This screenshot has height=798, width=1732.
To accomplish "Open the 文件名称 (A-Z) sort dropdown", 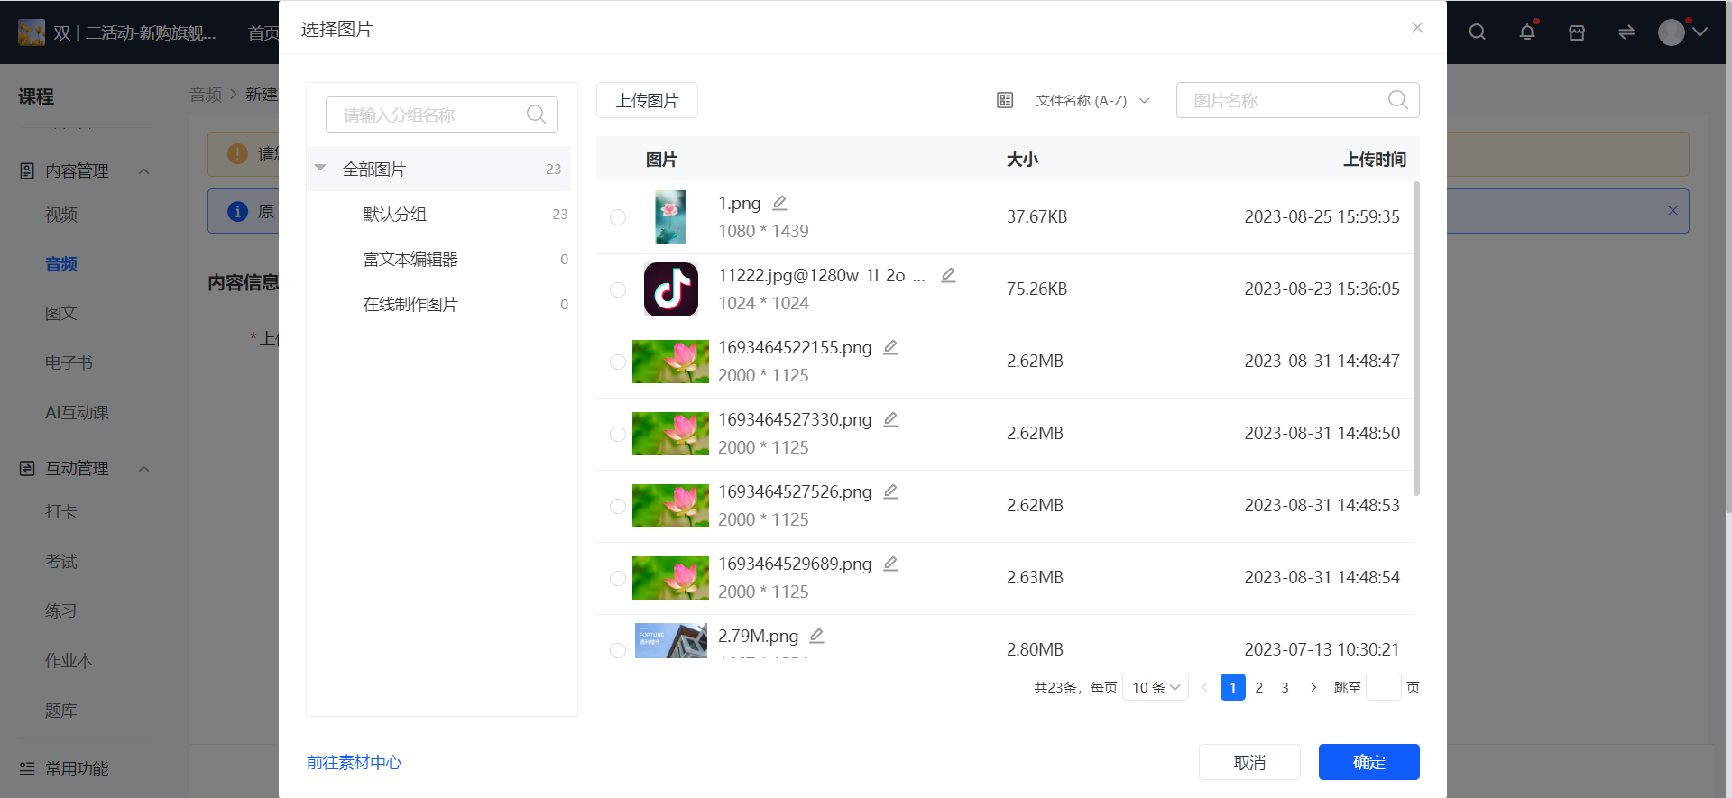I will pyautogui.click(x=1092, y=100).
